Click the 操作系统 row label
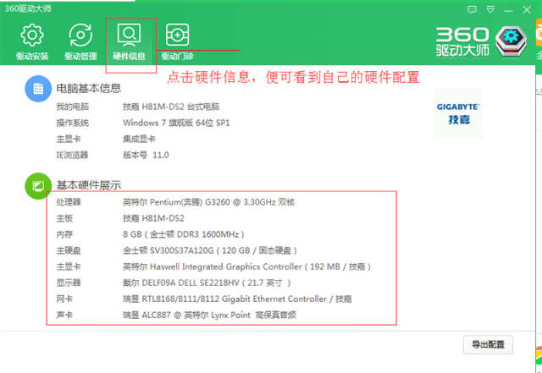The width and height of the screenshot is (542, 373). point(73,123)
